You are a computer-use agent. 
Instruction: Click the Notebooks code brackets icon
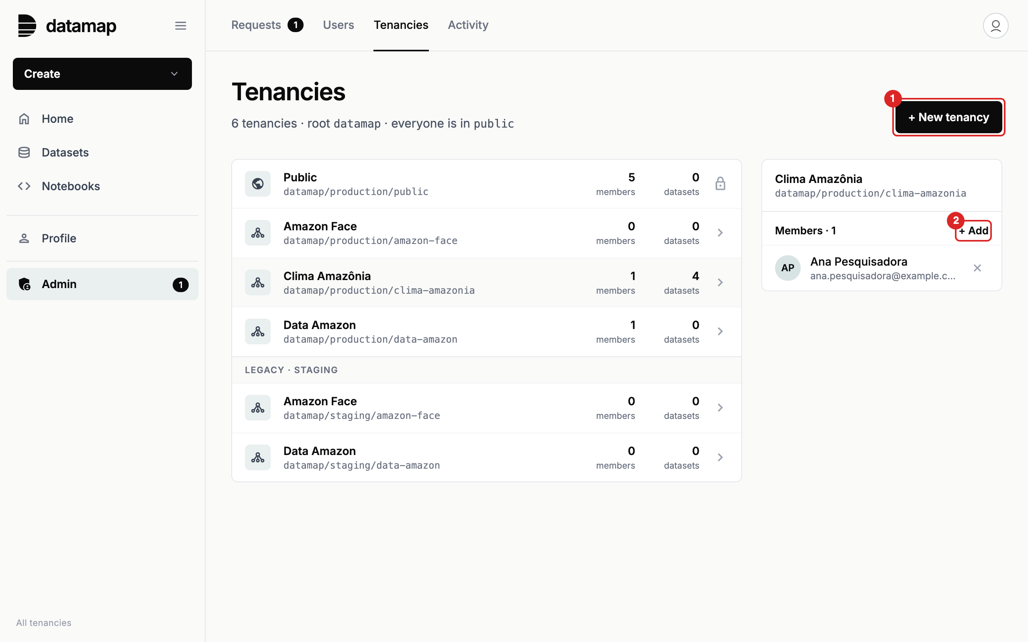pyautogui.click(x=24, y=186)
